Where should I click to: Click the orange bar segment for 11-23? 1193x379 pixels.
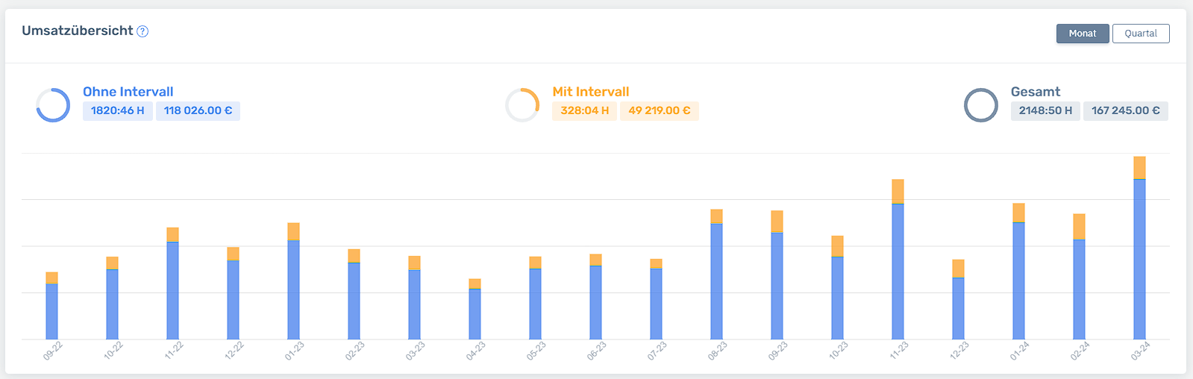898,192
